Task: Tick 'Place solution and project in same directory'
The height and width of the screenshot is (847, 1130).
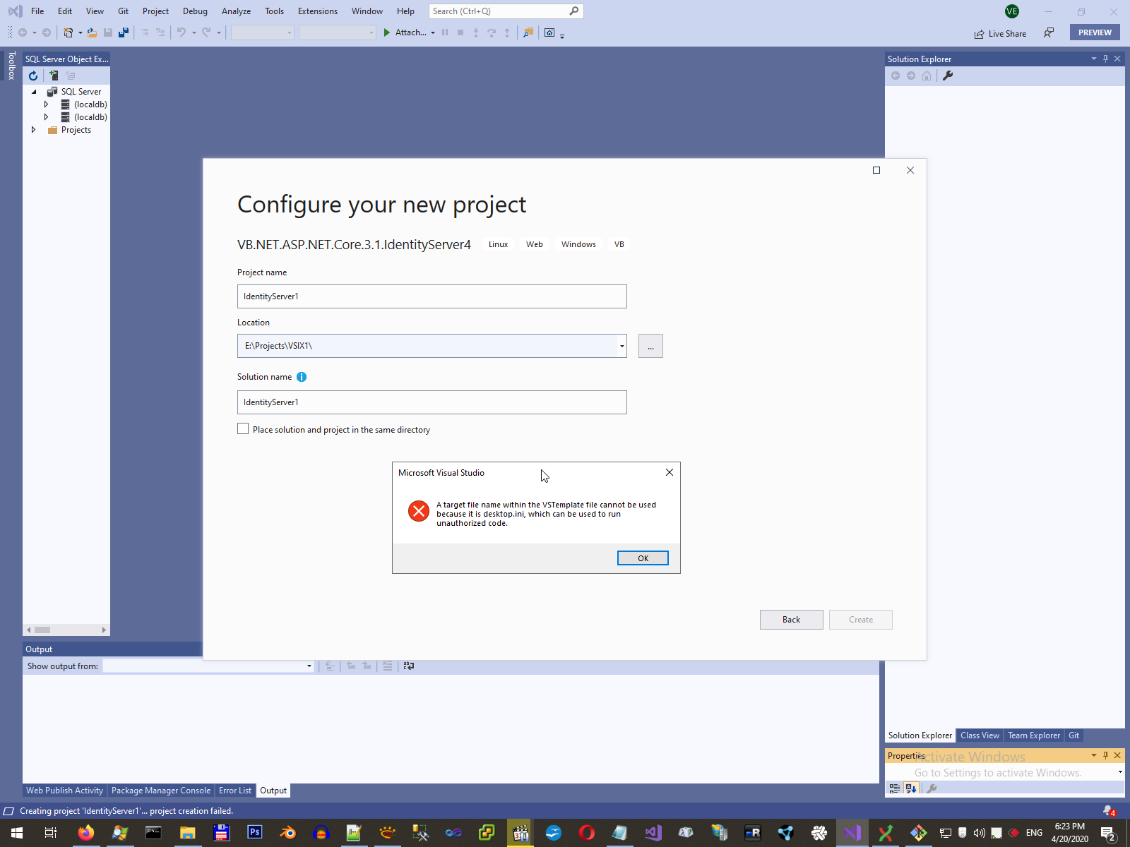Action: pos(243,429)
